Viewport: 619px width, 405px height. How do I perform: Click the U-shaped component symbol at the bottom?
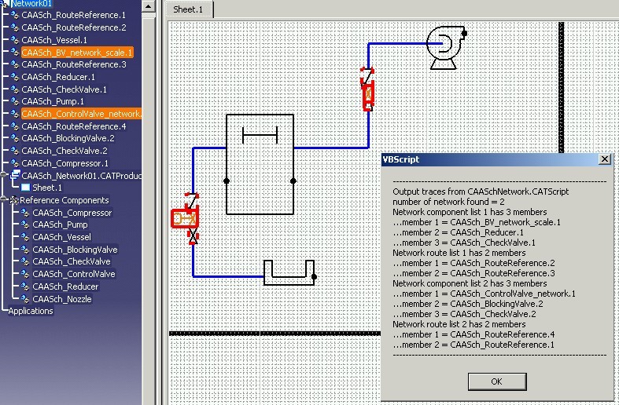click(288, 272)
